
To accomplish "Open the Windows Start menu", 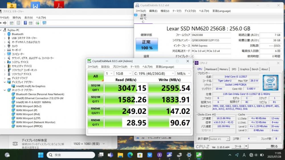I will (x=41, y=155).
